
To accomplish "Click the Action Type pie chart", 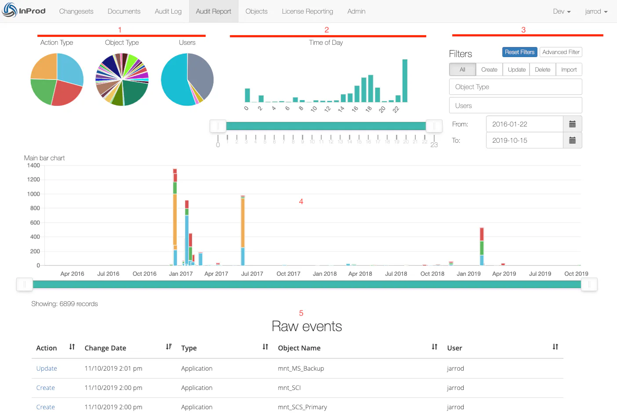I will point(57,79).
